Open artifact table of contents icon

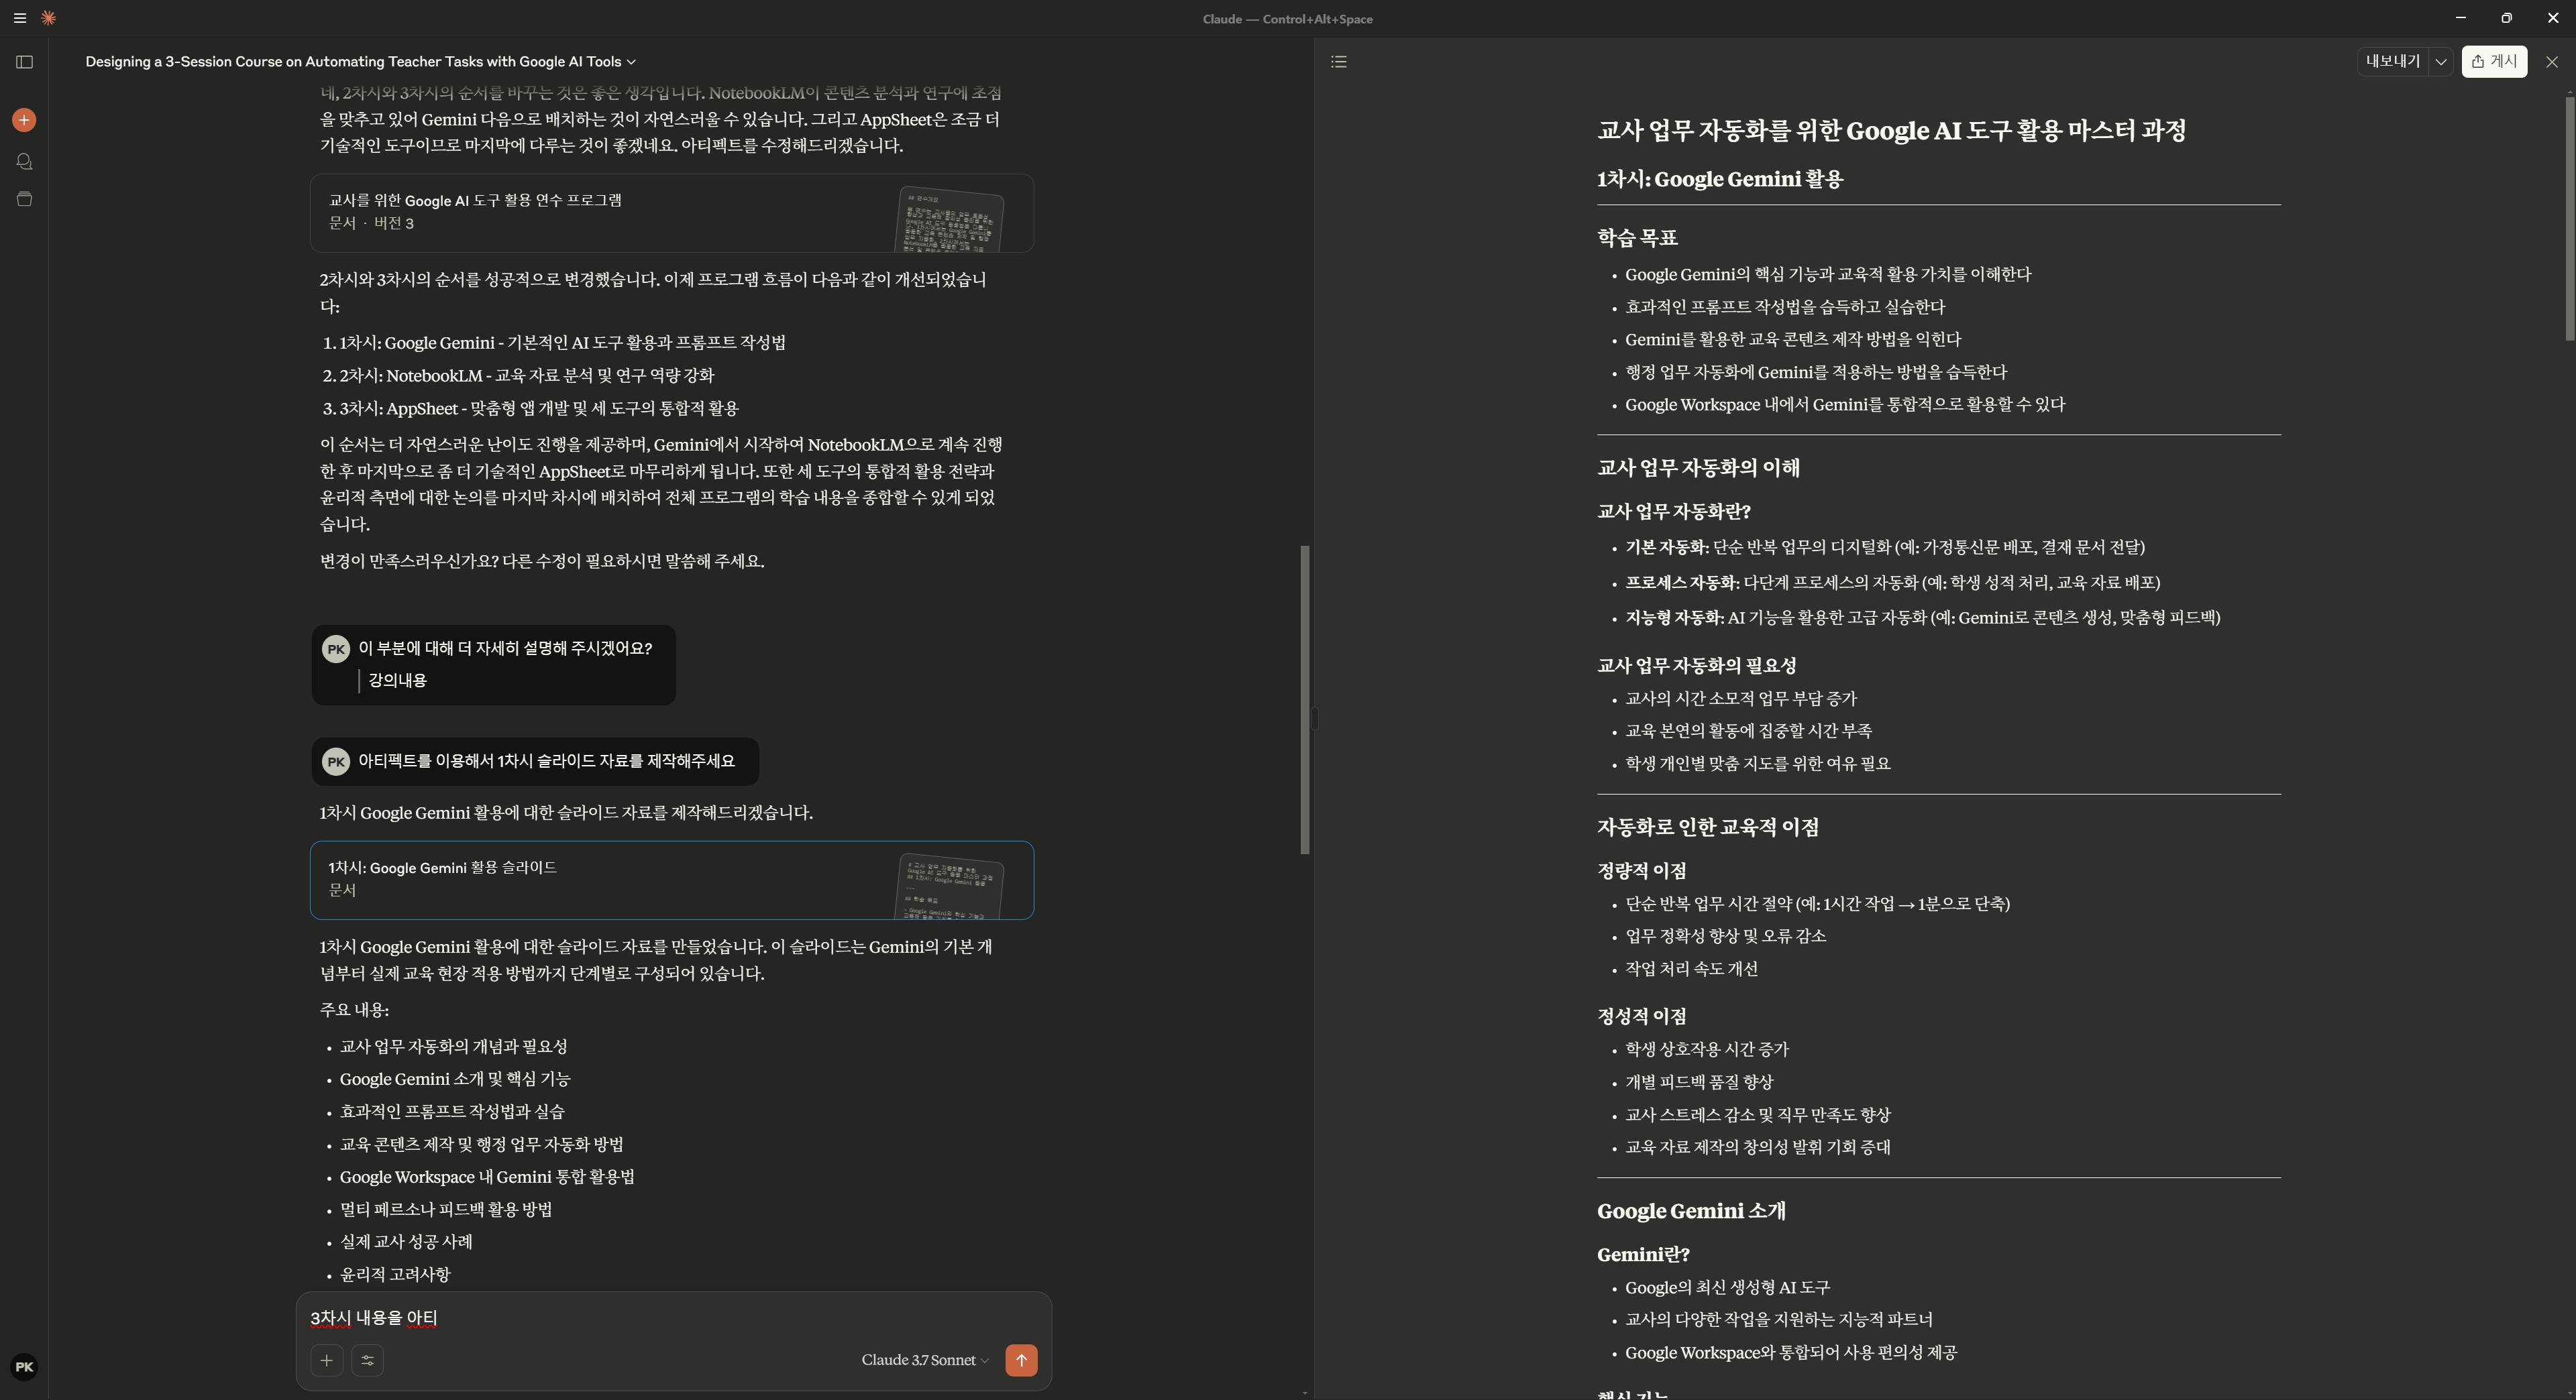[1339, 62]
